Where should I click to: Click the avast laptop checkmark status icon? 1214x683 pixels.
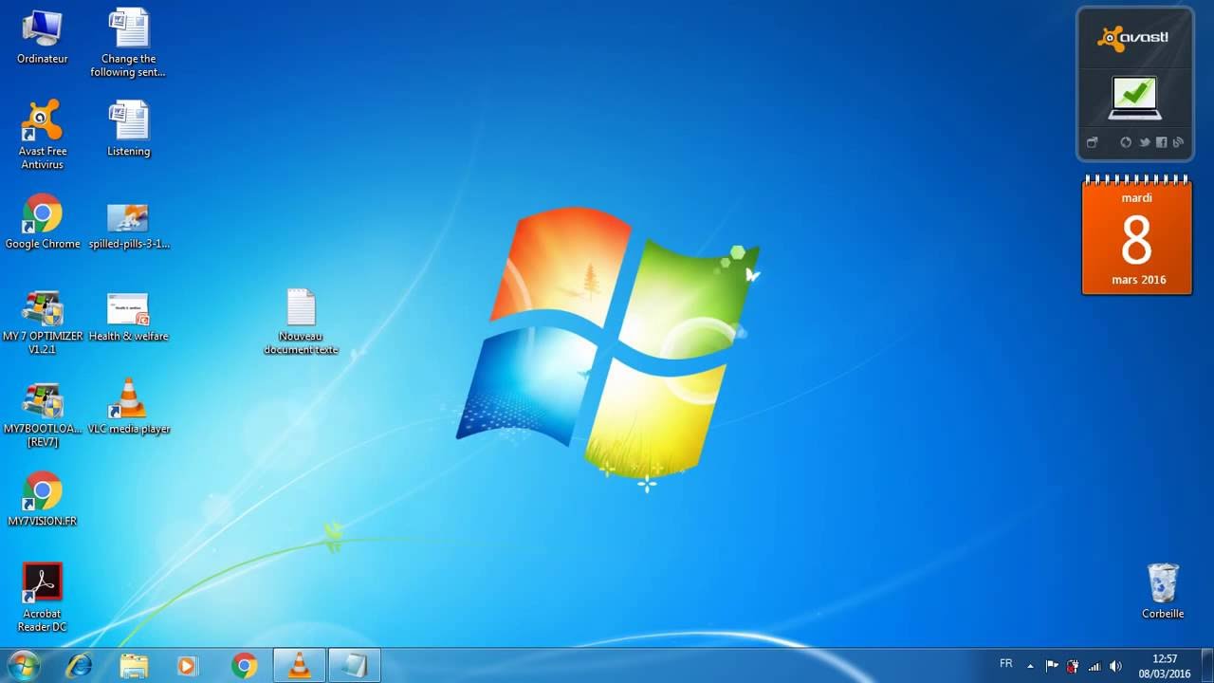pos(1134,99)
